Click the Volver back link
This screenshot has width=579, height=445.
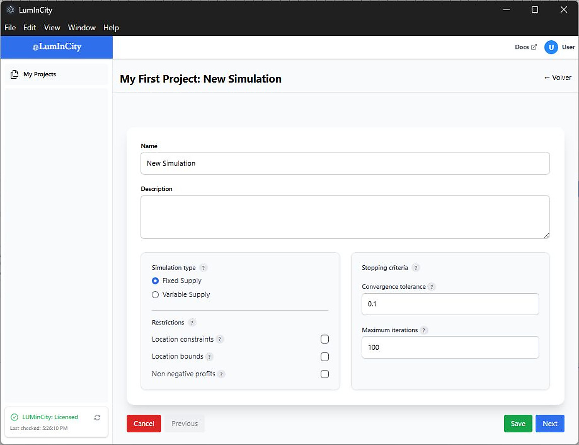pos(558,78)
